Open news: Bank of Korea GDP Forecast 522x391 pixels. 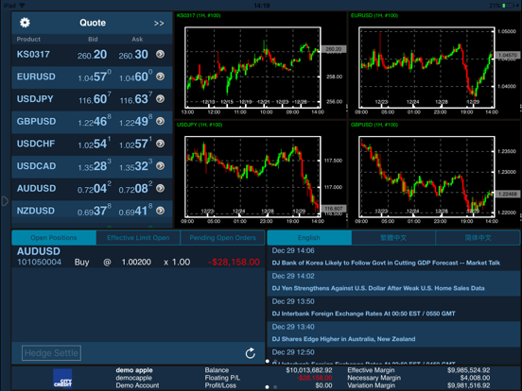coord(393,258)
